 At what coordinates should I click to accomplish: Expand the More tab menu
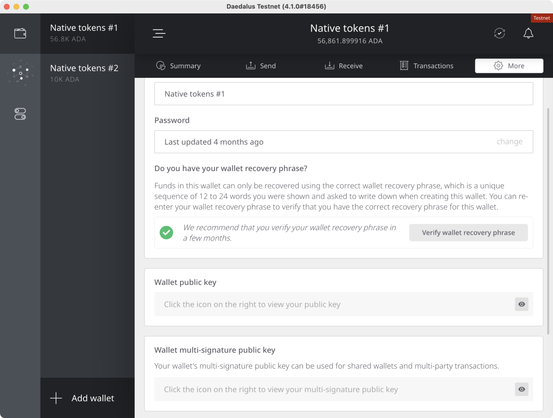(509, 66)
